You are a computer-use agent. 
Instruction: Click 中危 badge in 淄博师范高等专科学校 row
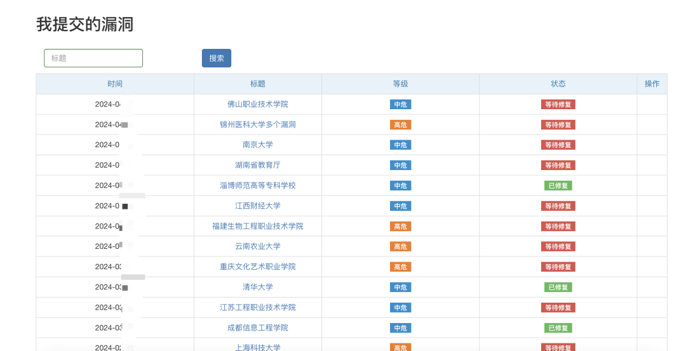click(x=400, y=186)
